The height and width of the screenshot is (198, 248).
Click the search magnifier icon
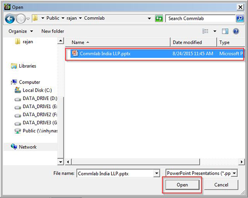[x=240, y=18]
